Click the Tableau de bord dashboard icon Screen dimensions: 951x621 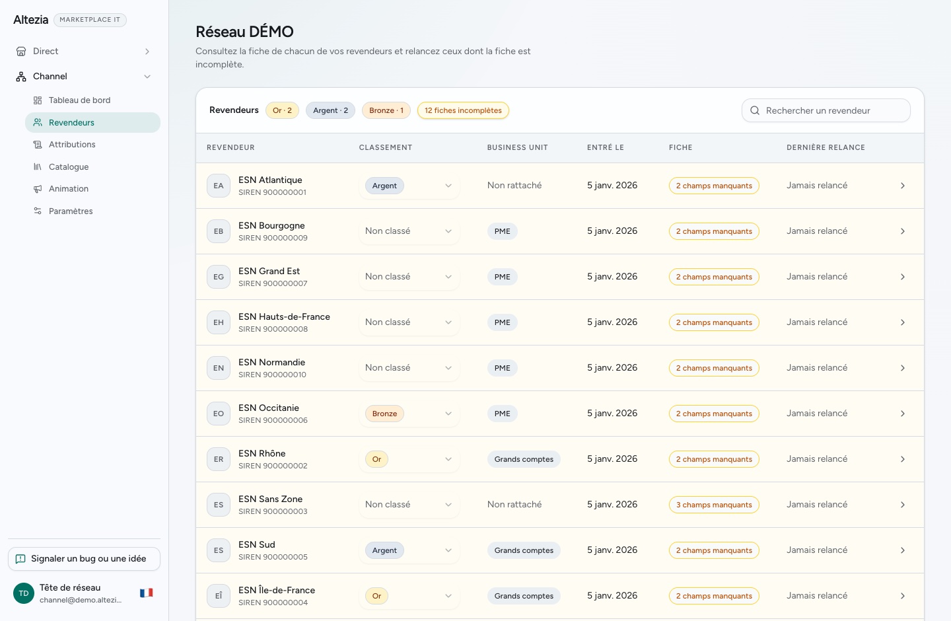(x=38, y=100)
